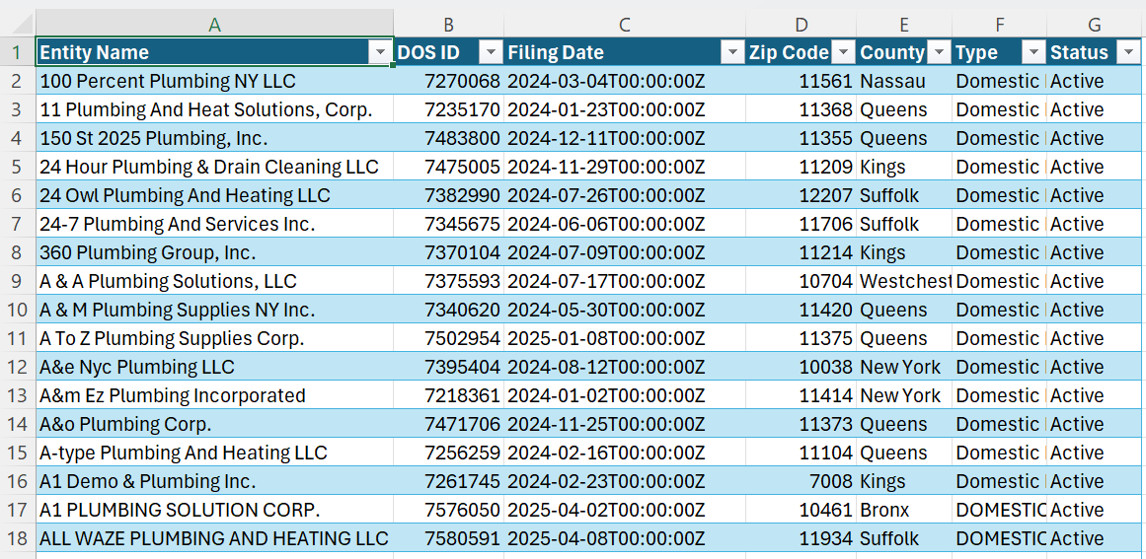Click cell 'A To Z Plumbing Supplies Corp.'
The image size is (1146, 559).
214,338
